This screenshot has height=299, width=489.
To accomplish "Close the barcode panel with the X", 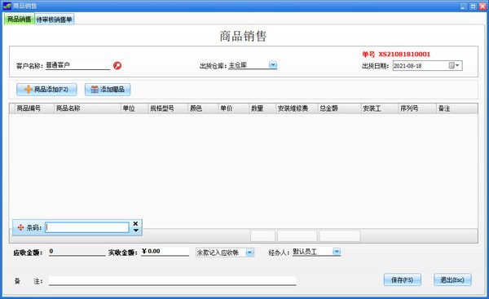I will coord(135,223).
